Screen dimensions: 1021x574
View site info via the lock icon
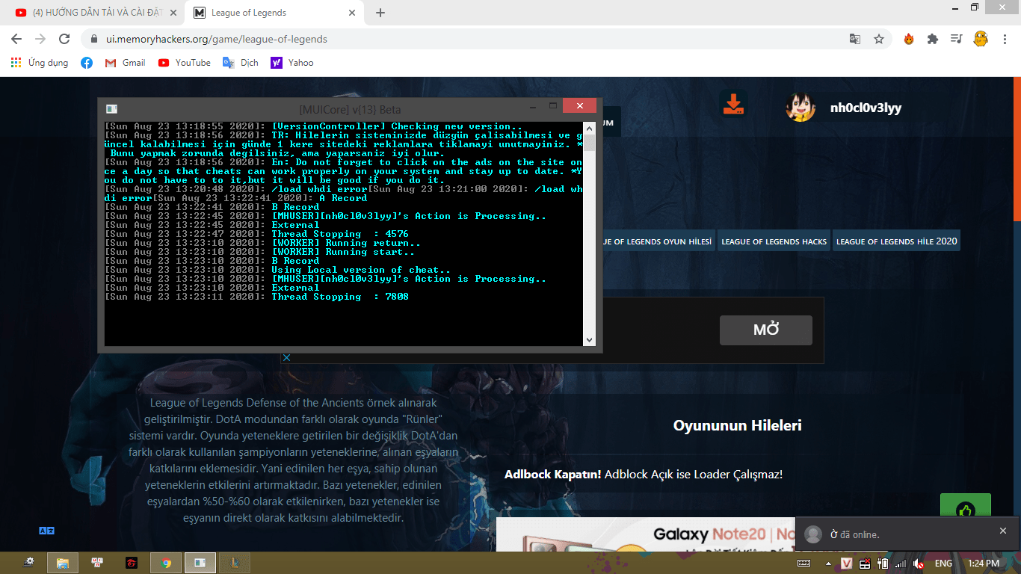[x=94, y=39]
